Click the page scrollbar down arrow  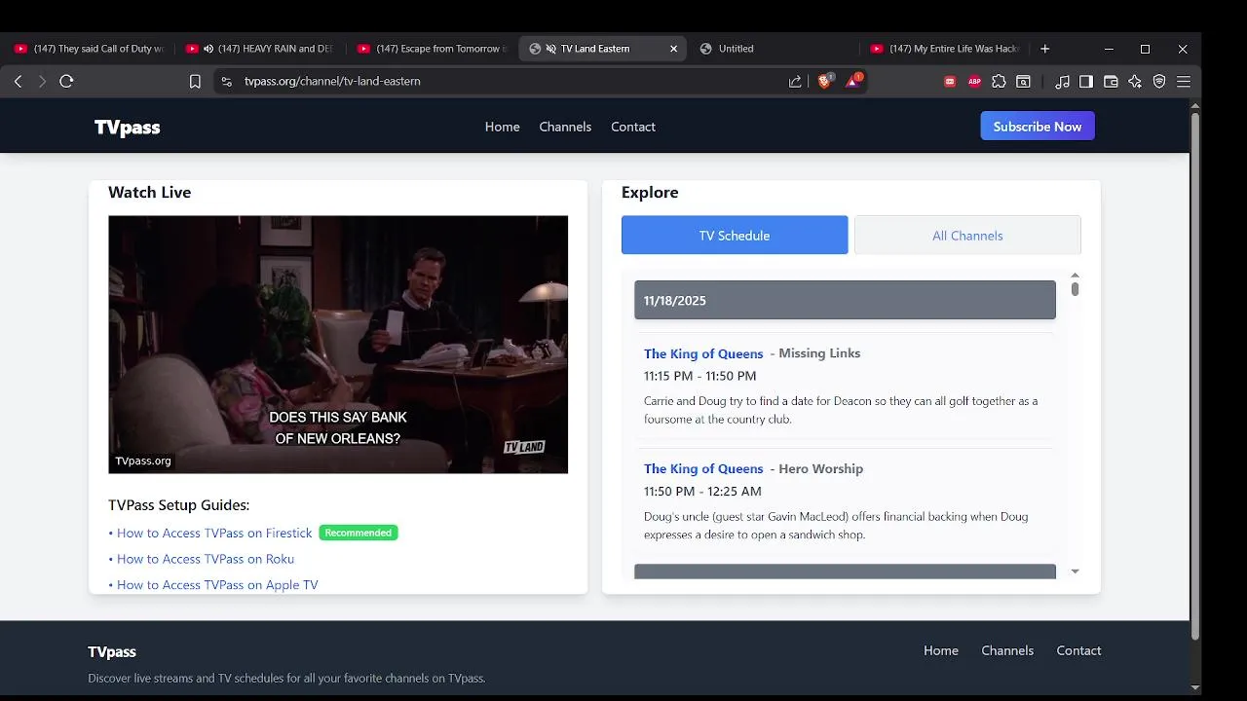point(1195,687)
